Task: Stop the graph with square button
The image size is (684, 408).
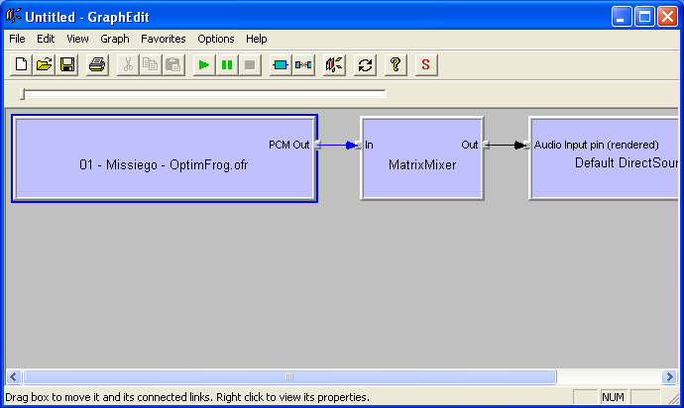Action: (250, 65)
